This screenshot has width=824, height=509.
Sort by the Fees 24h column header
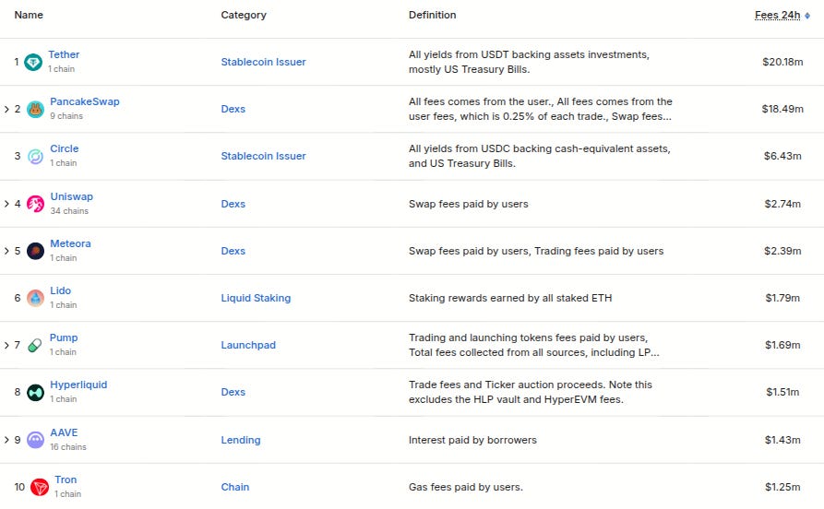click(x=777, y=16)
